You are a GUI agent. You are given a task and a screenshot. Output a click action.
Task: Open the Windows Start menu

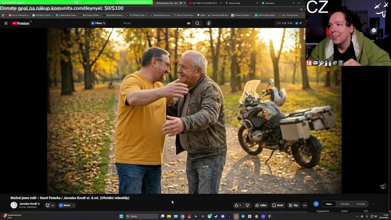pos(121,216)
